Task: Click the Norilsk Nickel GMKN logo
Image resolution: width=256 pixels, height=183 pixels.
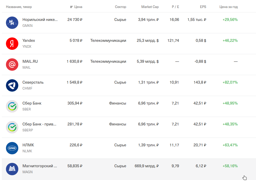Action: pyautogui.click(x=12, y=23)
